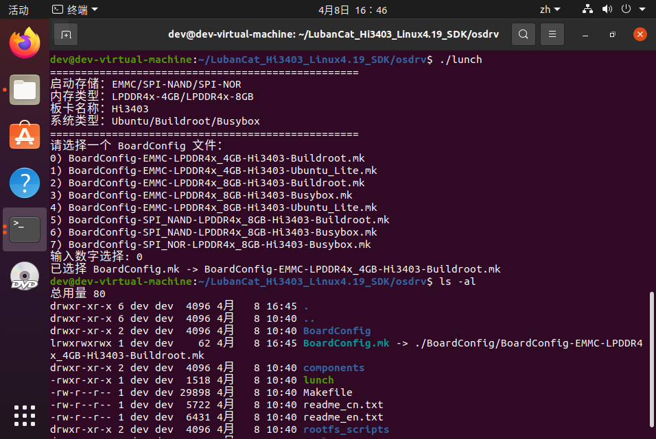Open the Files app in the dock
The height and width of the screenshot is (439, 656).
pyautogui.click(x=25, y=90)
